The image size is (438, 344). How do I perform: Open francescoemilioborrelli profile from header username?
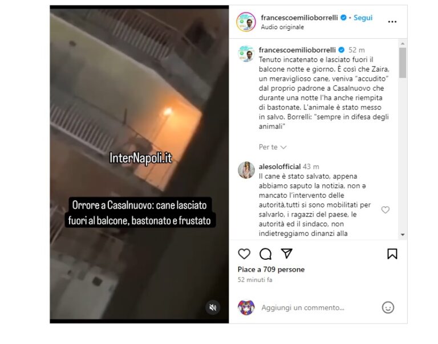click(x=299, y=18)
